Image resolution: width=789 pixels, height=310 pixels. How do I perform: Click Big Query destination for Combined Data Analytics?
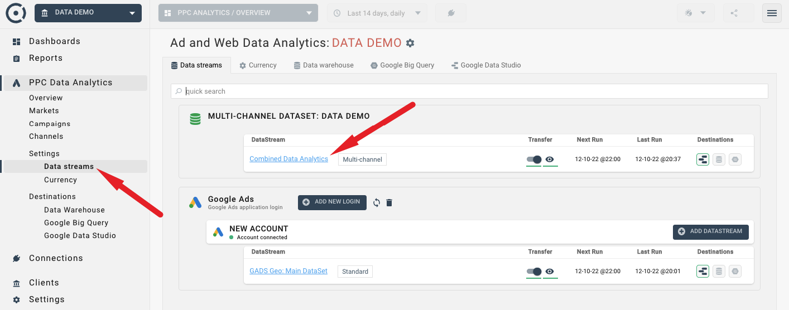(x=735, y=159)
